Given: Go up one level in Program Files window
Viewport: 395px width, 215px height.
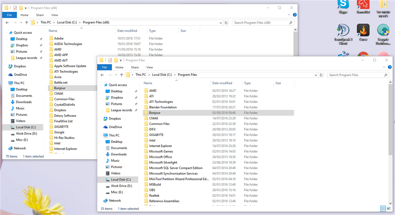Looking at the screenshot, I should (x=122, y=75).
